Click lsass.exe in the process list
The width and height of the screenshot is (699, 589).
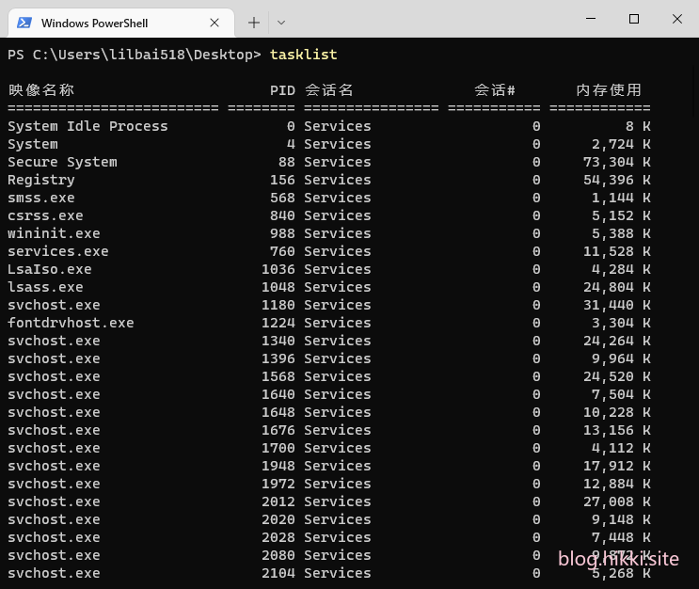click(45, 287)
